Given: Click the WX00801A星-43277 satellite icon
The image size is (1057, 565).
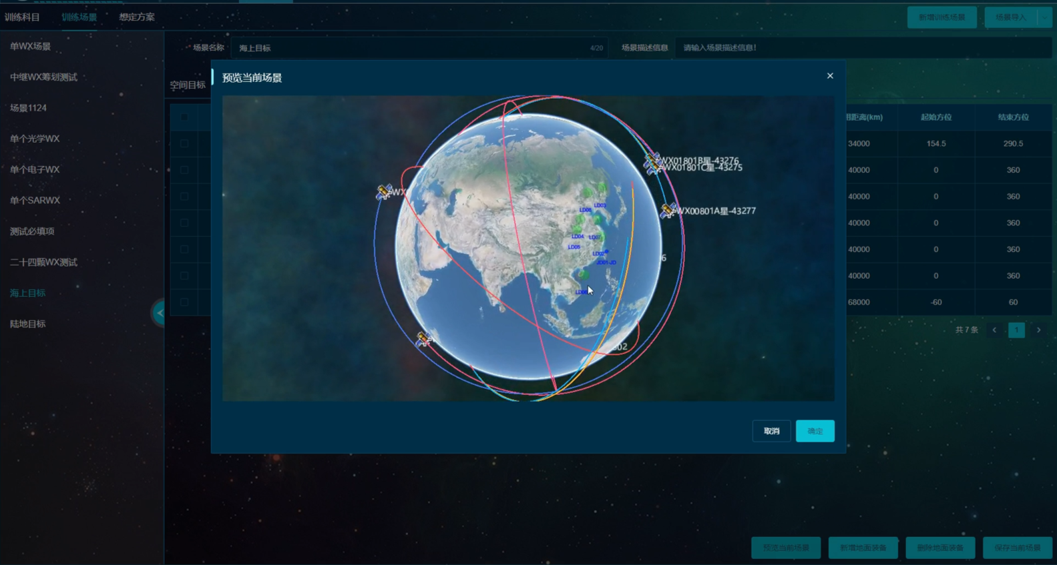Looking at the screenshot, I should click(667, 211).
